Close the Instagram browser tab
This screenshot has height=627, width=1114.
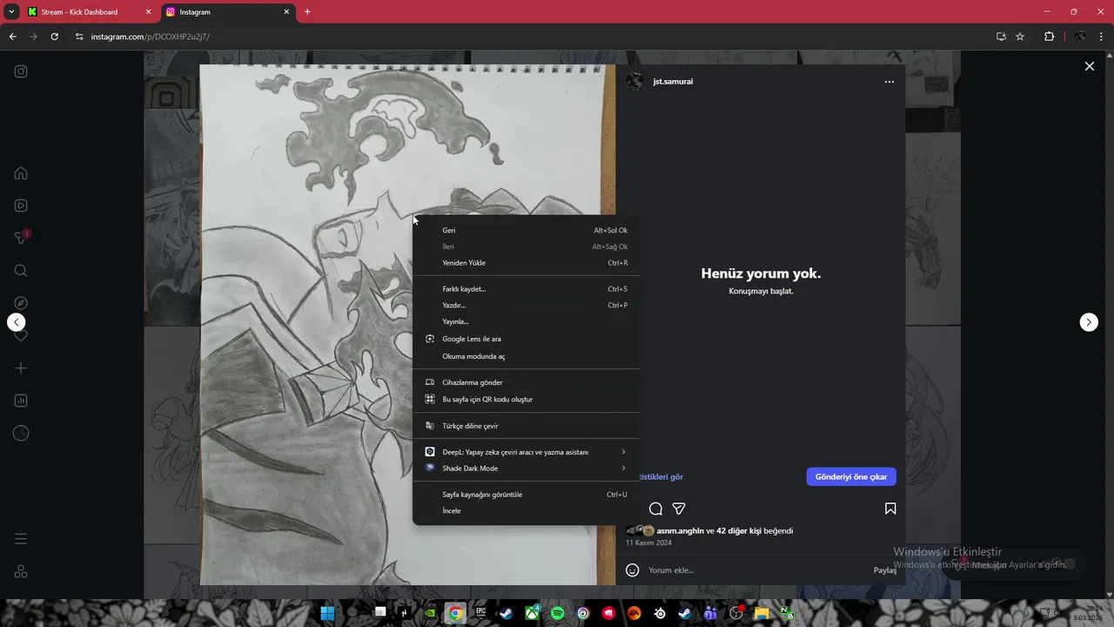(286, 12)
